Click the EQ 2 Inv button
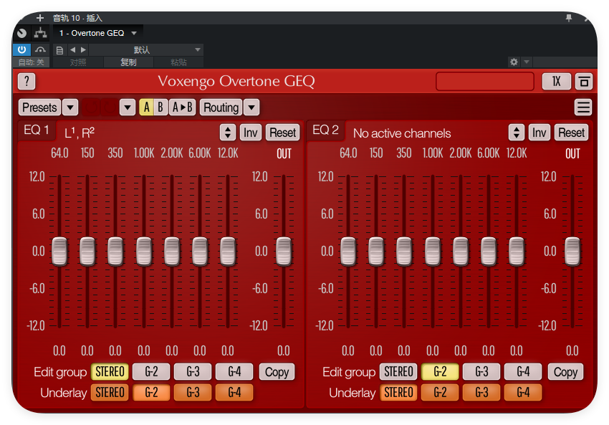The width and height of the screenshot is (609, 425). pos(539,133)
